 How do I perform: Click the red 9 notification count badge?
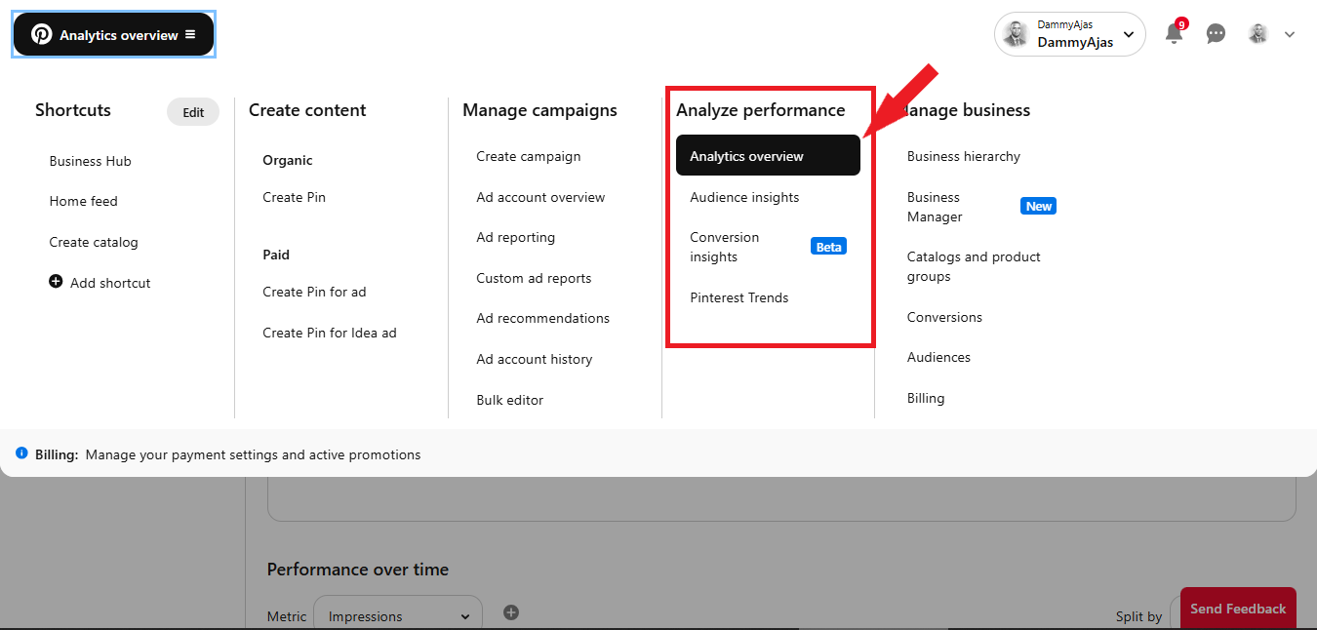click(1181, 24)
